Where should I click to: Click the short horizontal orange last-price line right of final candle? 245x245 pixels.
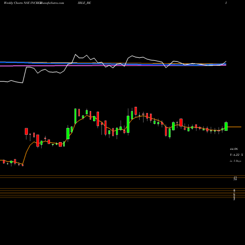234,127
